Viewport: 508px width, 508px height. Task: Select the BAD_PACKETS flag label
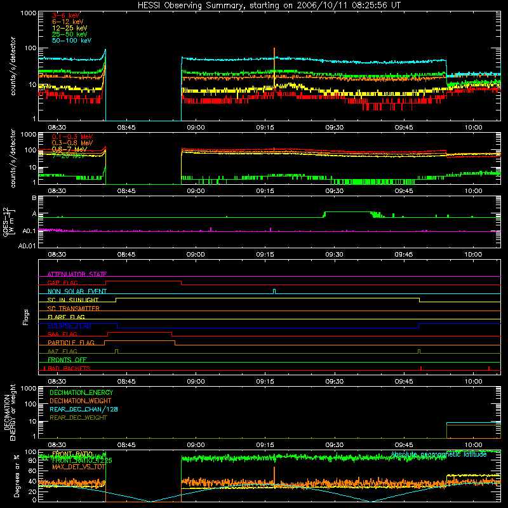69,368
